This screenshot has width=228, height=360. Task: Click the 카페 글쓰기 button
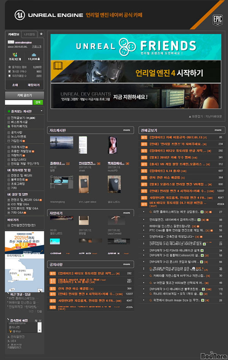point(24,95)
